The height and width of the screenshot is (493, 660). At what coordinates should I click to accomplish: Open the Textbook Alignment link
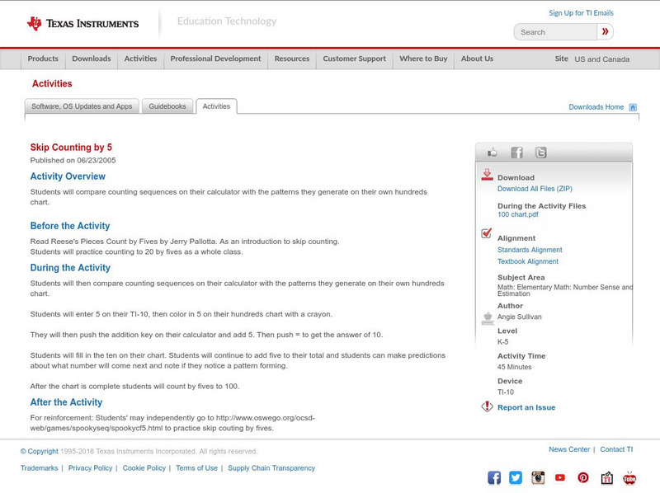(528, 261)
